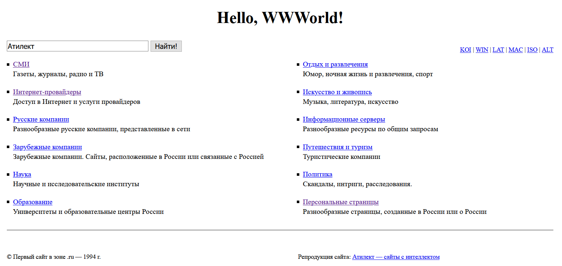Open 'Интернет-провайдеры' category link
Viewport: 562px width, 266px height.
(x=47, y=92)
